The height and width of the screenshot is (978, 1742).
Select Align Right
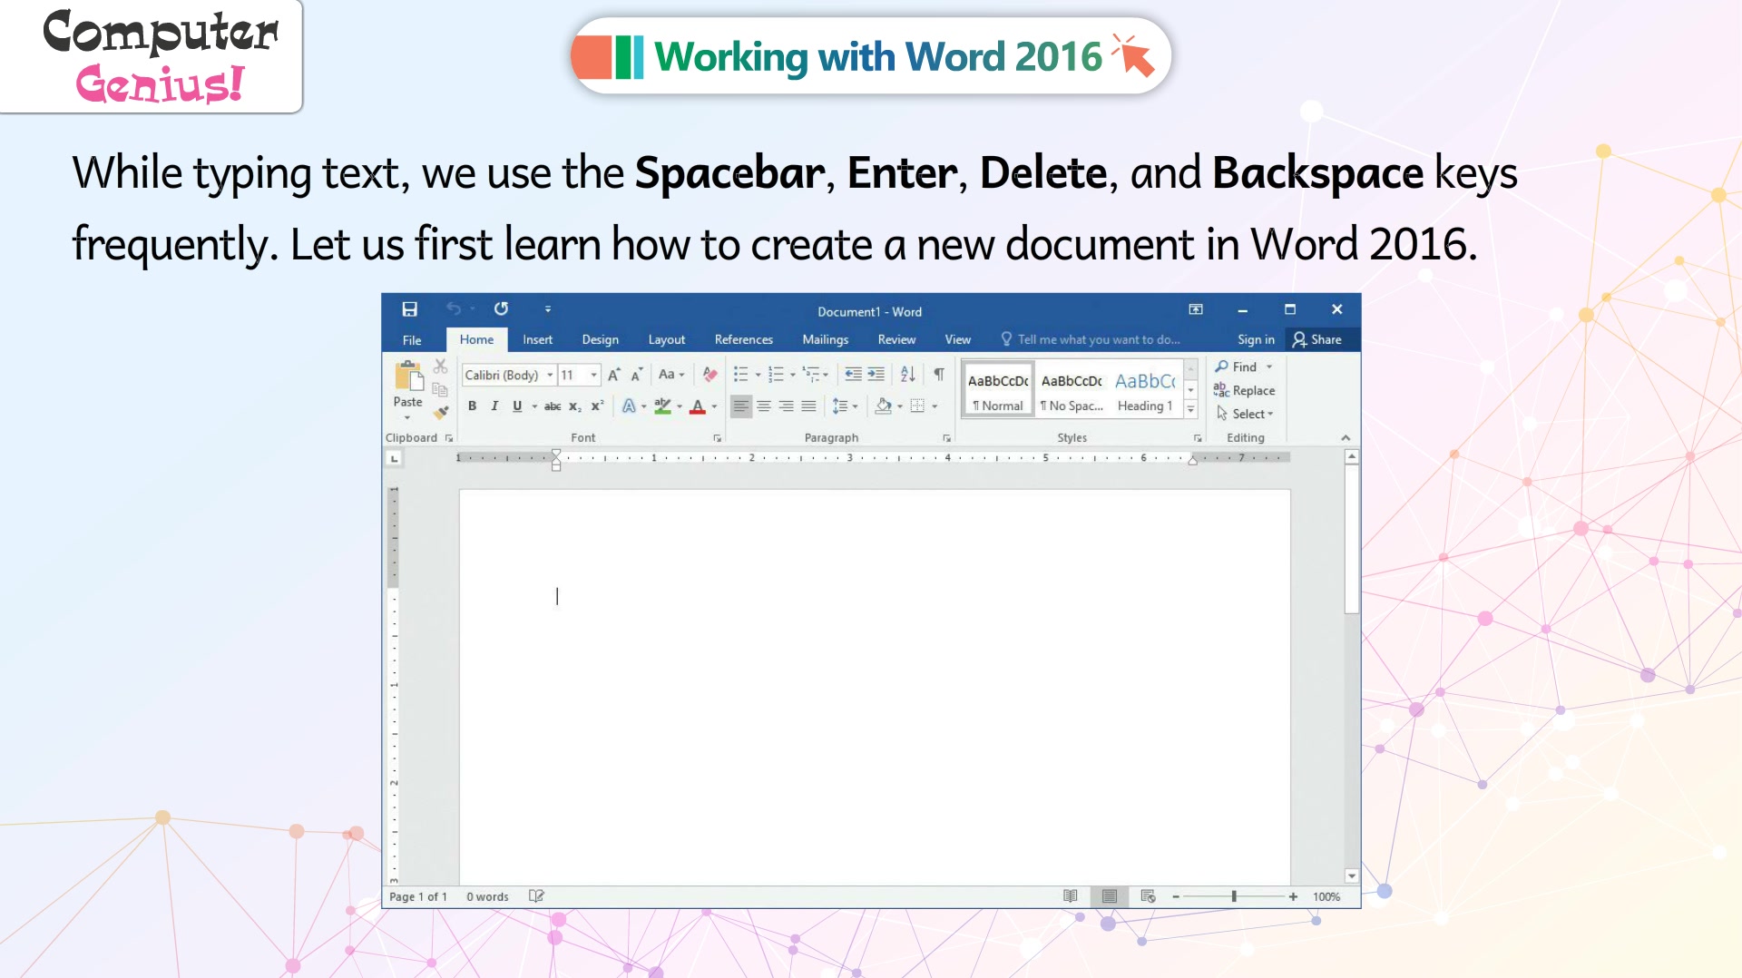[x=786, y=406]
